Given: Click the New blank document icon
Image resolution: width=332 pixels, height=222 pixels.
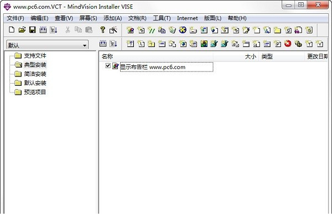Looking at the screenshot, I should coord(12,30).
